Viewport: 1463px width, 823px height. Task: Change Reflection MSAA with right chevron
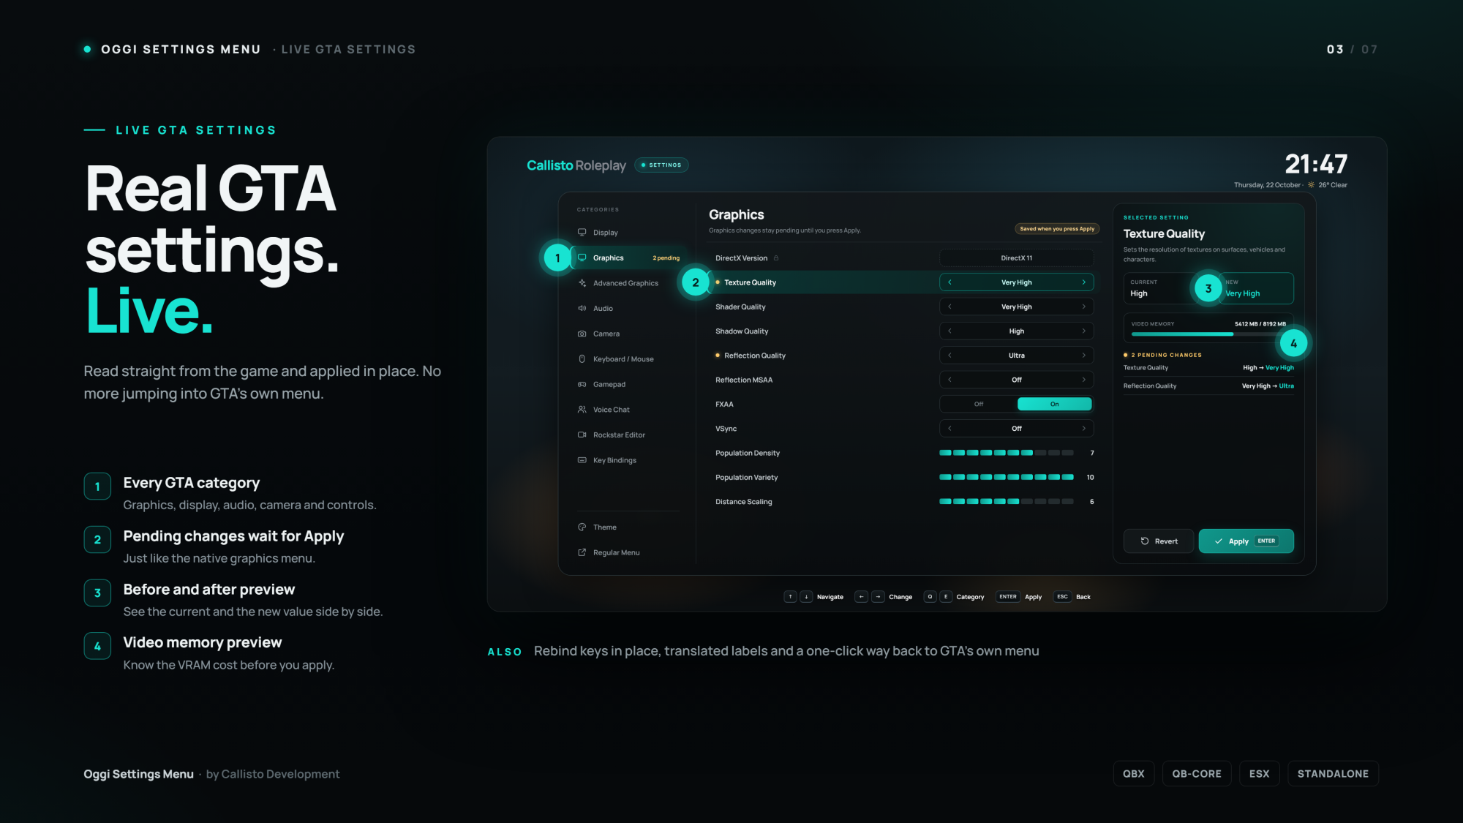[1084, 380]
